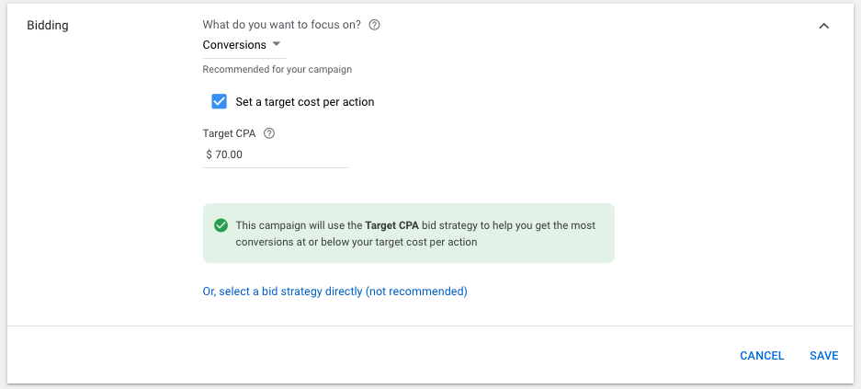This screenshot has width=861, height=389.
Task: Click the 'Target CPA' field label
Action: [229, 133]
